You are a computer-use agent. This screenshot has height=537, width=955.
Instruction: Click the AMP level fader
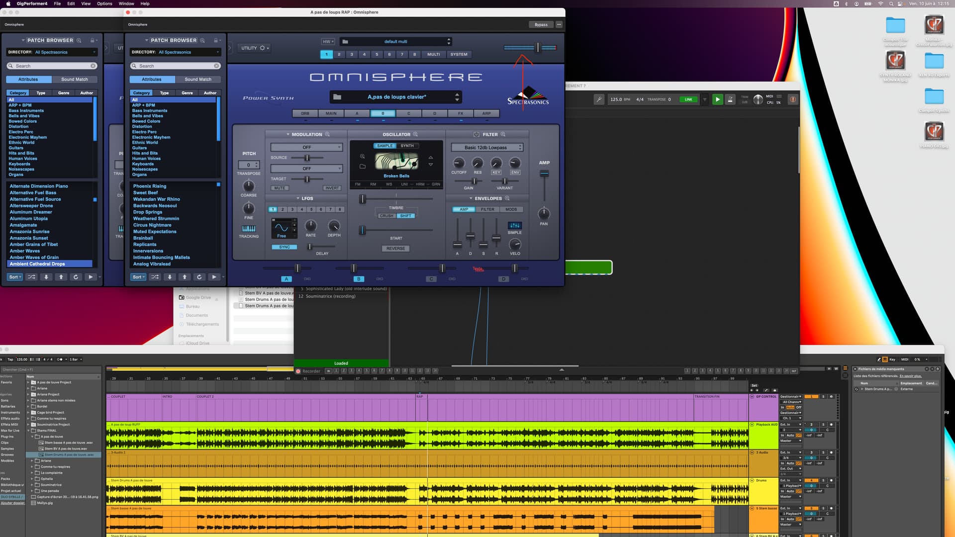coord(544,174)
